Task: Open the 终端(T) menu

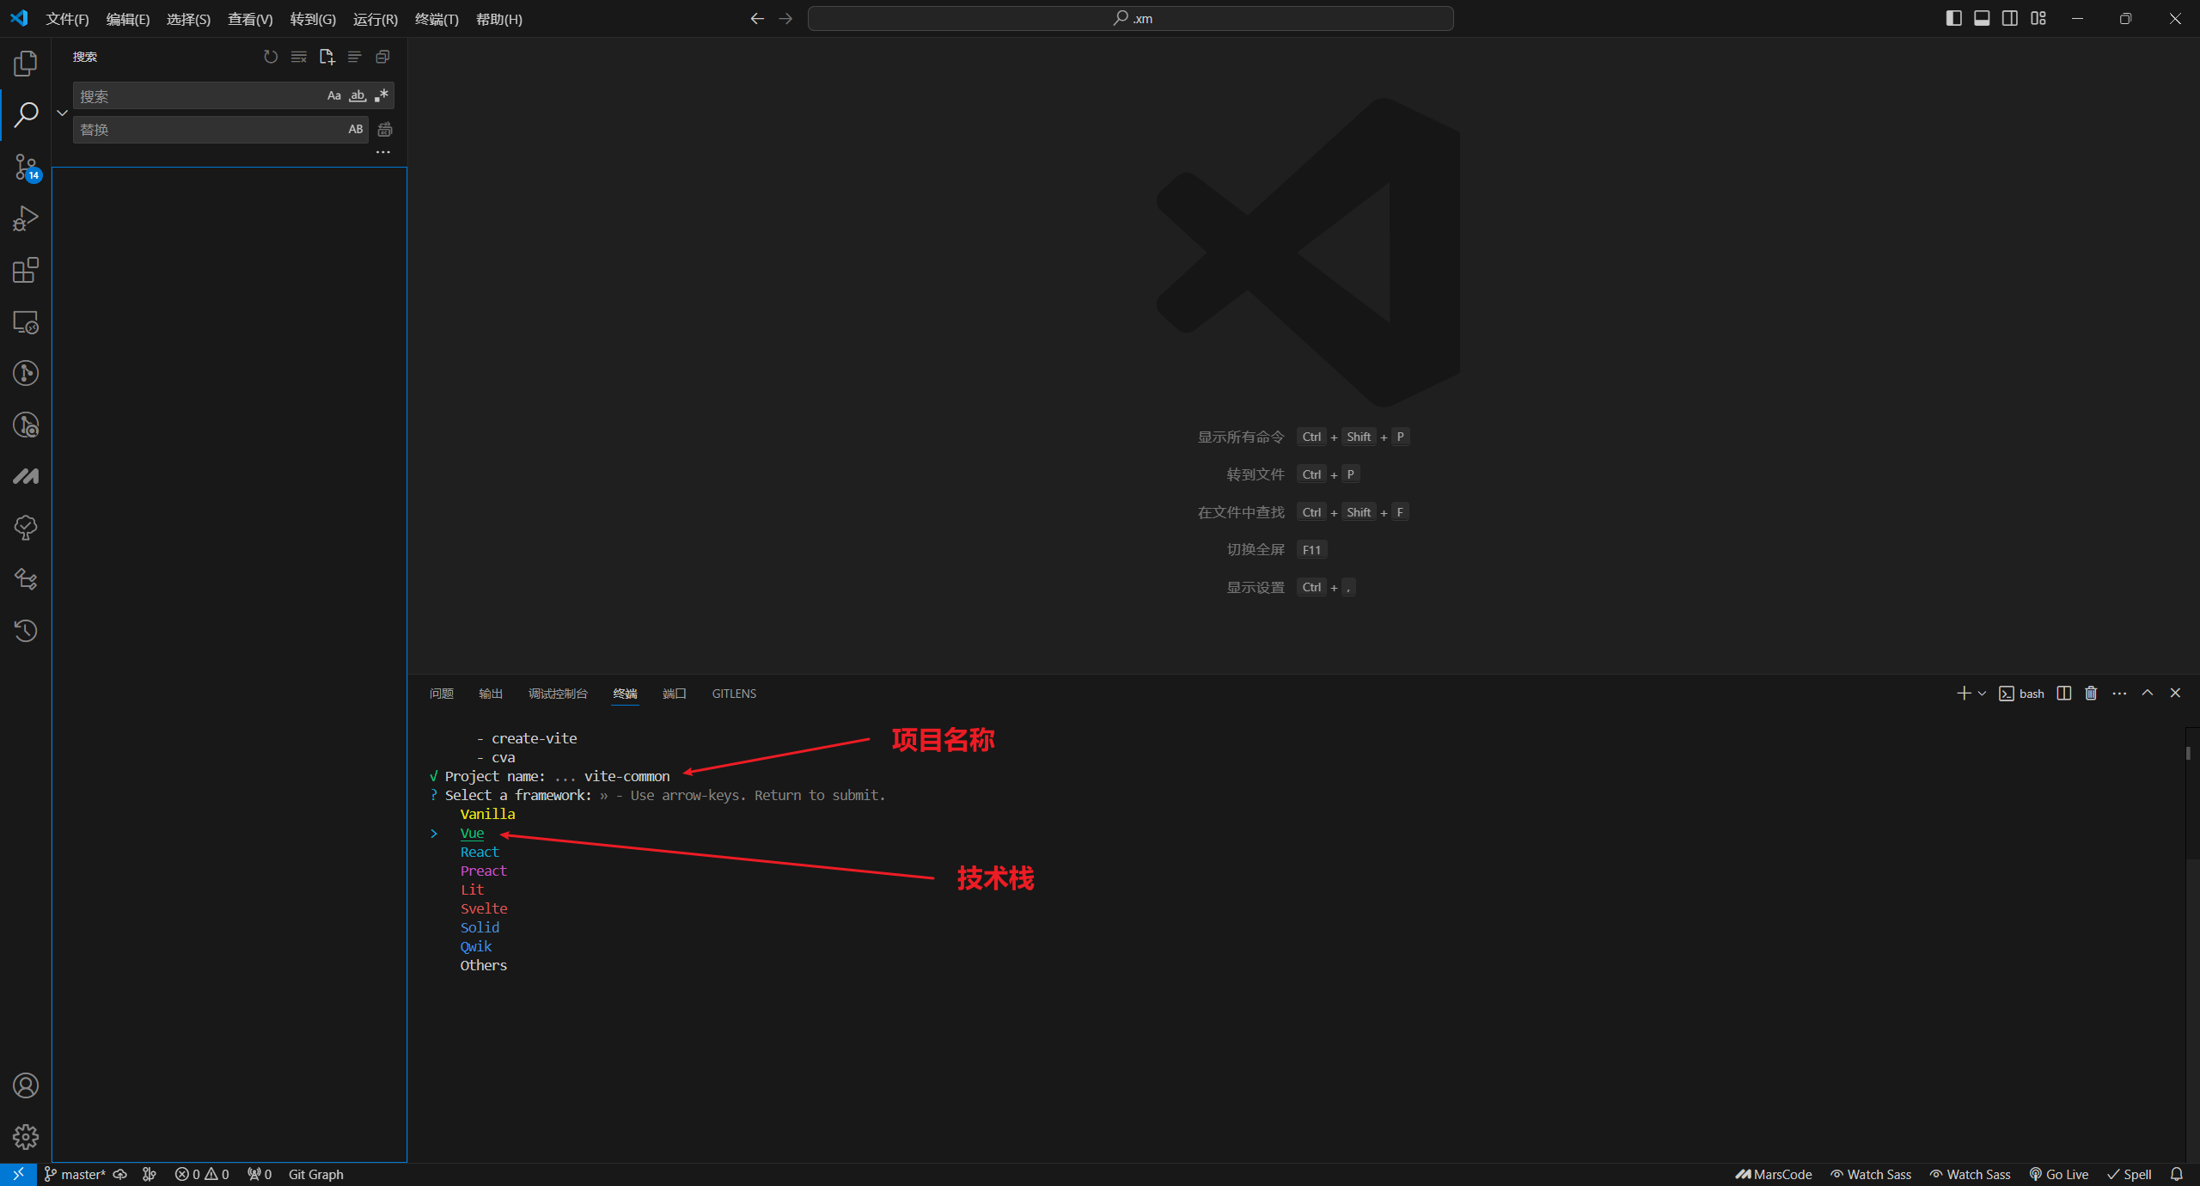Action: 437,19
